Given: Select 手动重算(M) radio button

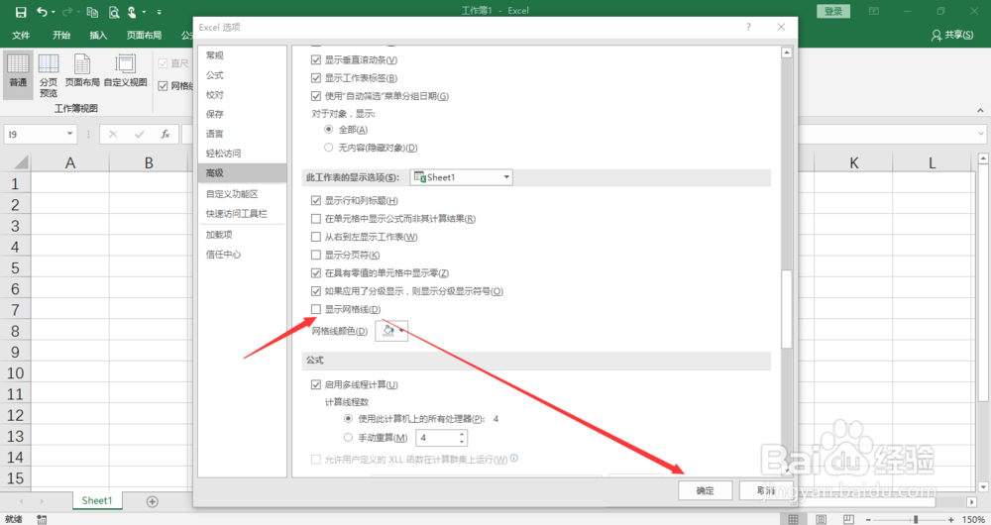Looking at the screenshot, I should click(x=348, y=437).
